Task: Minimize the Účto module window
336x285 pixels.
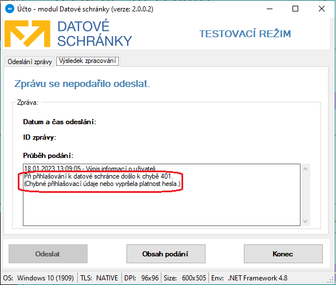Action: coord(270,9)
